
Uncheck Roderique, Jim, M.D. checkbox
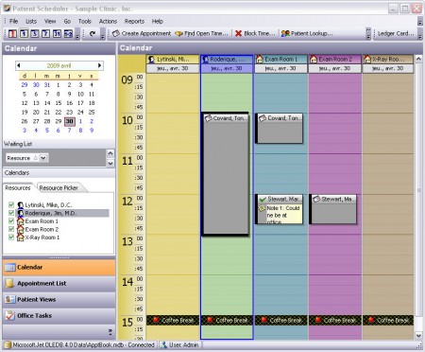pyautogui.click(x=11, y=213)
